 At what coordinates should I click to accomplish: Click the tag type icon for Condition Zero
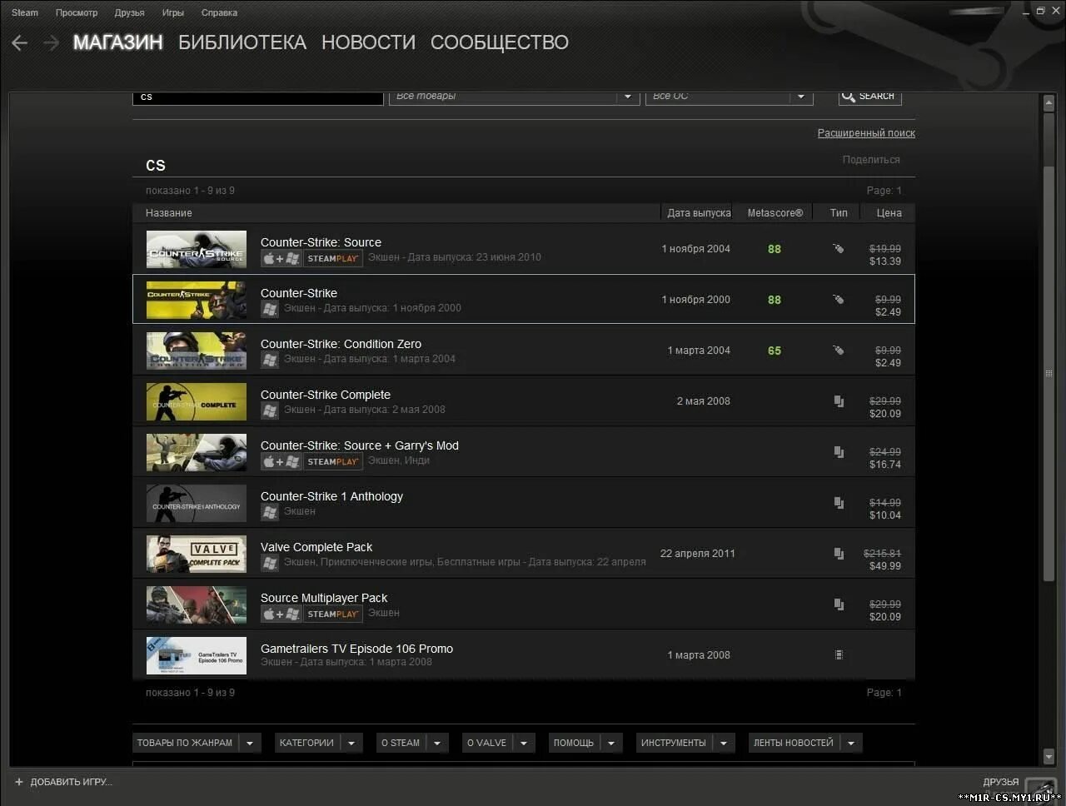839,350
